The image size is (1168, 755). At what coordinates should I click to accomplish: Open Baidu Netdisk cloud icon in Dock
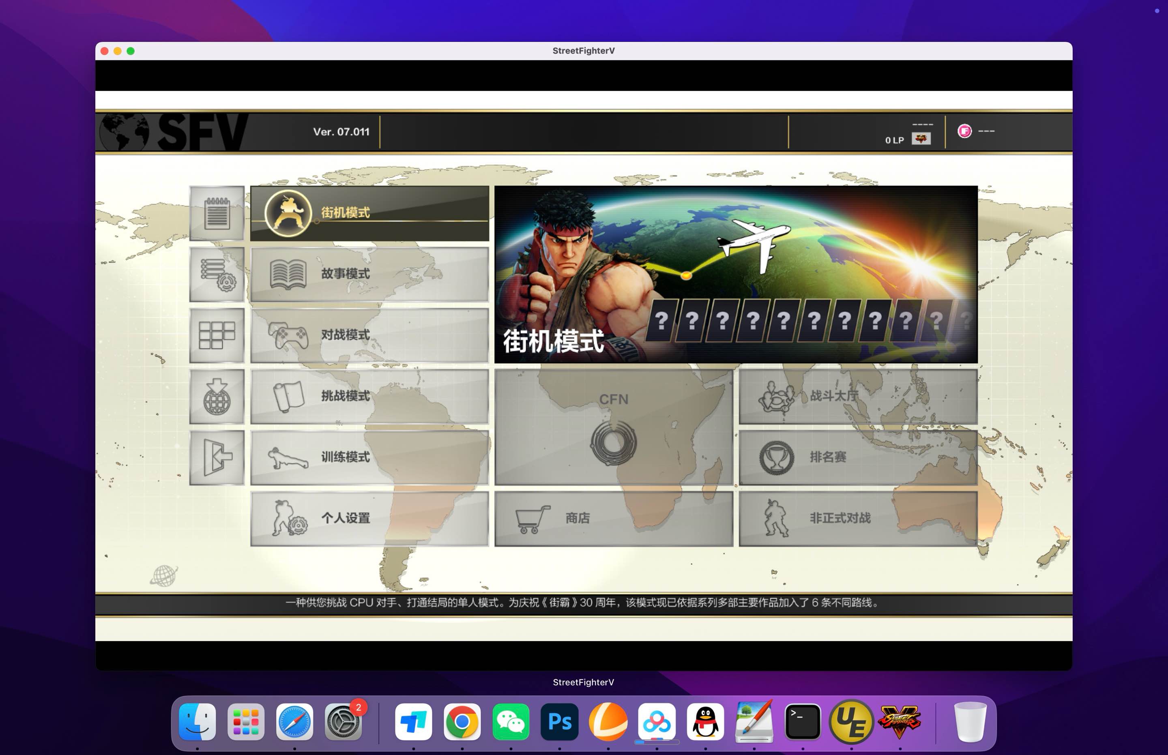pyautogui.click(x=657, y=722)
